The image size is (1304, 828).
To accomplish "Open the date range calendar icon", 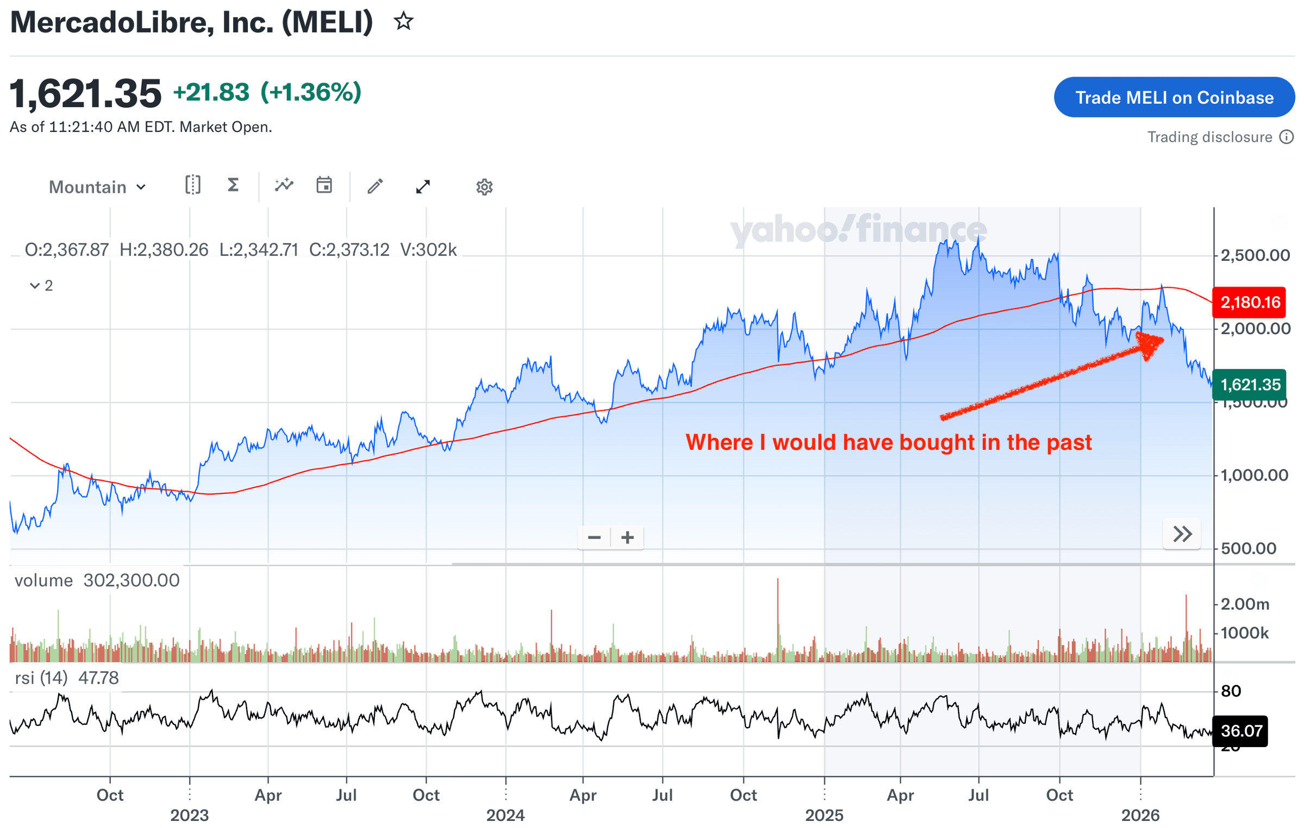I will [x=324, y=186].
